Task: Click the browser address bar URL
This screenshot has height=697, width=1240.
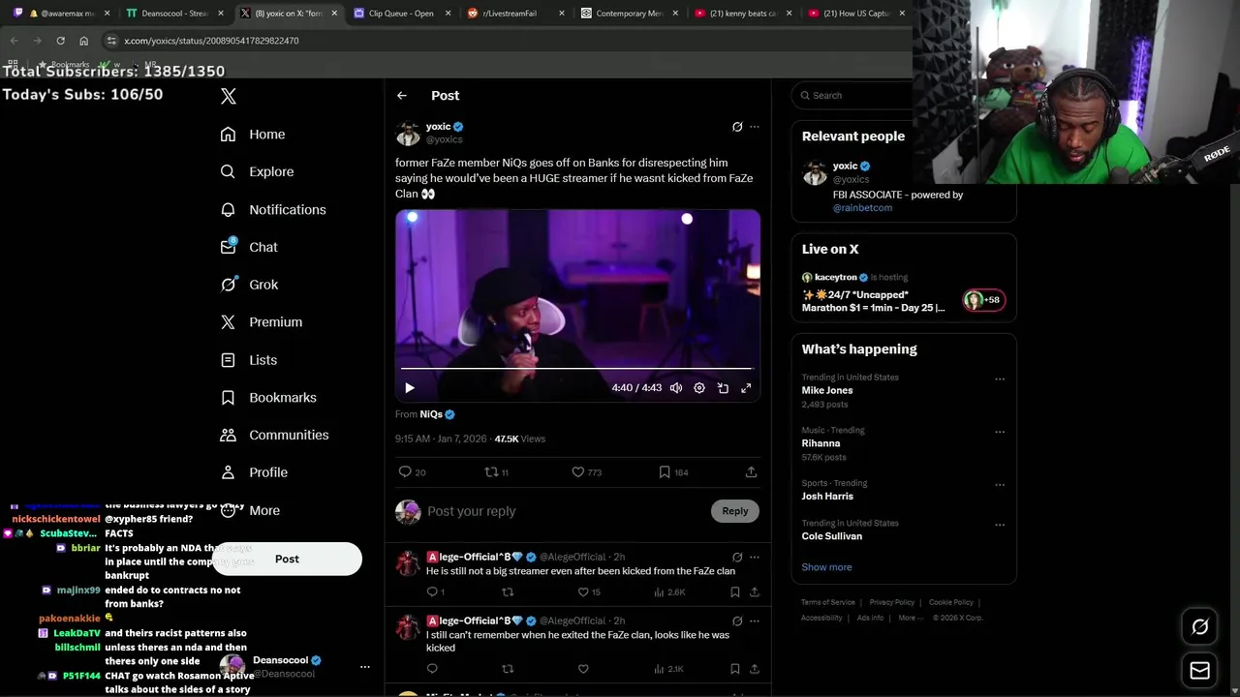Action: click(x=211, y=41)
